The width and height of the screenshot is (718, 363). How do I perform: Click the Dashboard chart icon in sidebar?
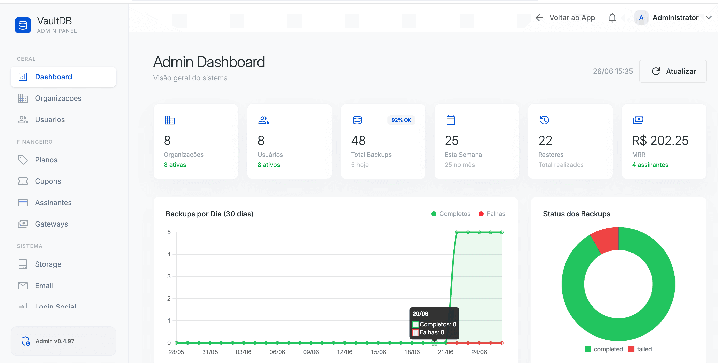(23, 77)
